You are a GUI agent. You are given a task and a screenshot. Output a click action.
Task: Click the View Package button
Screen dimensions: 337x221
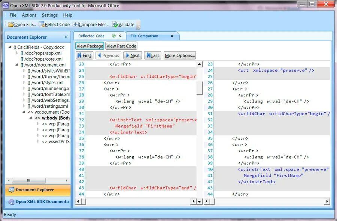89,46
